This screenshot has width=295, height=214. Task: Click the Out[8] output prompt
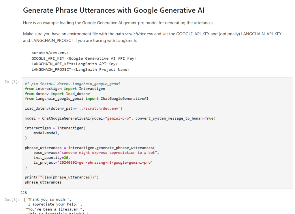click(12, 200)
